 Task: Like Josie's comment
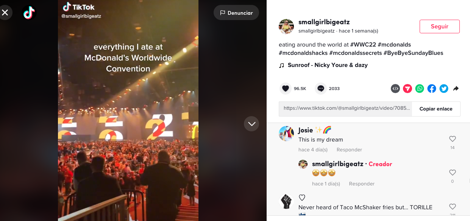click(x=452, y=139)
